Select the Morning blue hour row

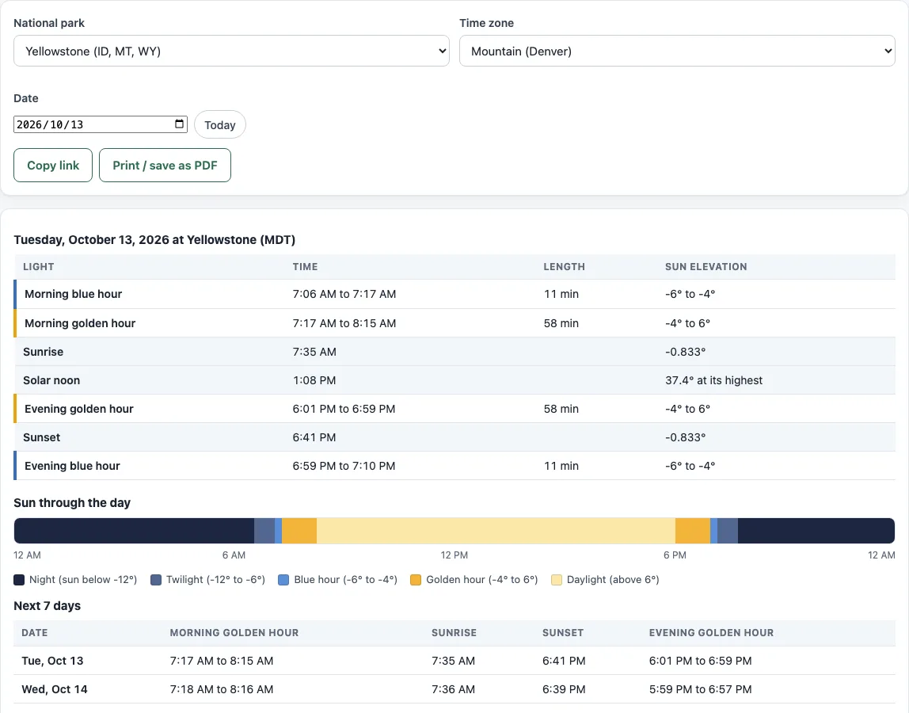click(x=454, y=294)
